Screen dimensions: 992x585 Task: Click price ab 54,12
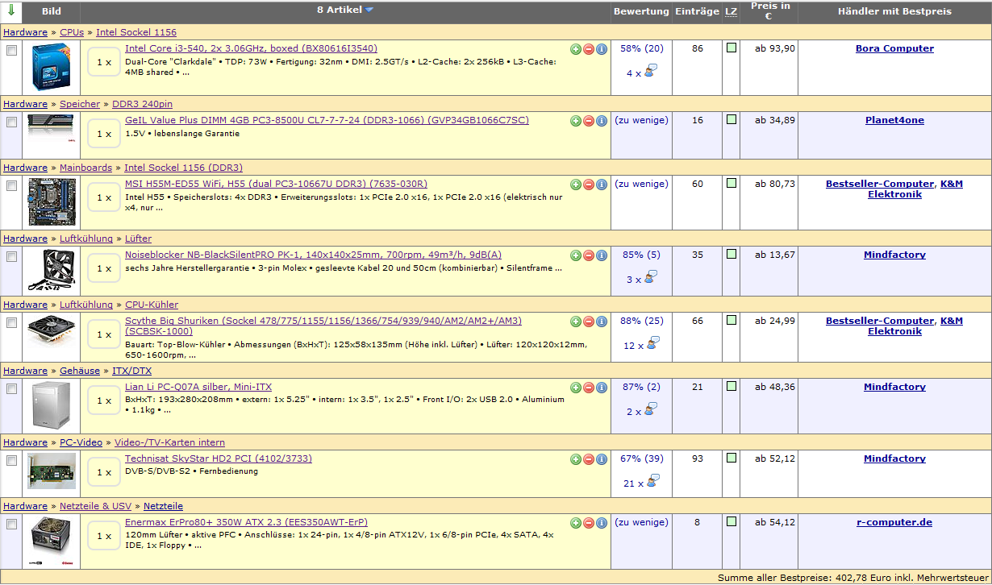click(x=775, y=522)
